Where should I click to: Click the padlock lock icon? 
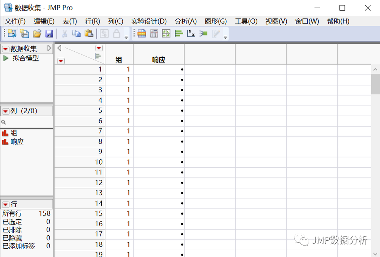117,33
